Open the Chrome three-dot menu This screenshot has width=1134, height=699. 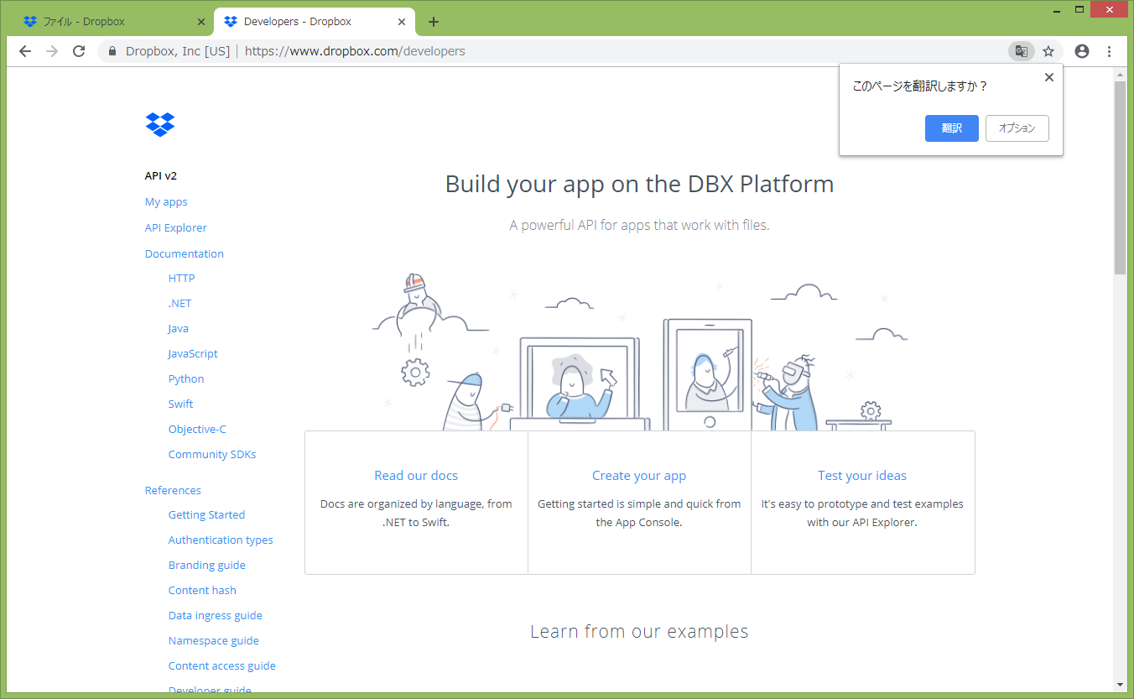coord(1110,51)
